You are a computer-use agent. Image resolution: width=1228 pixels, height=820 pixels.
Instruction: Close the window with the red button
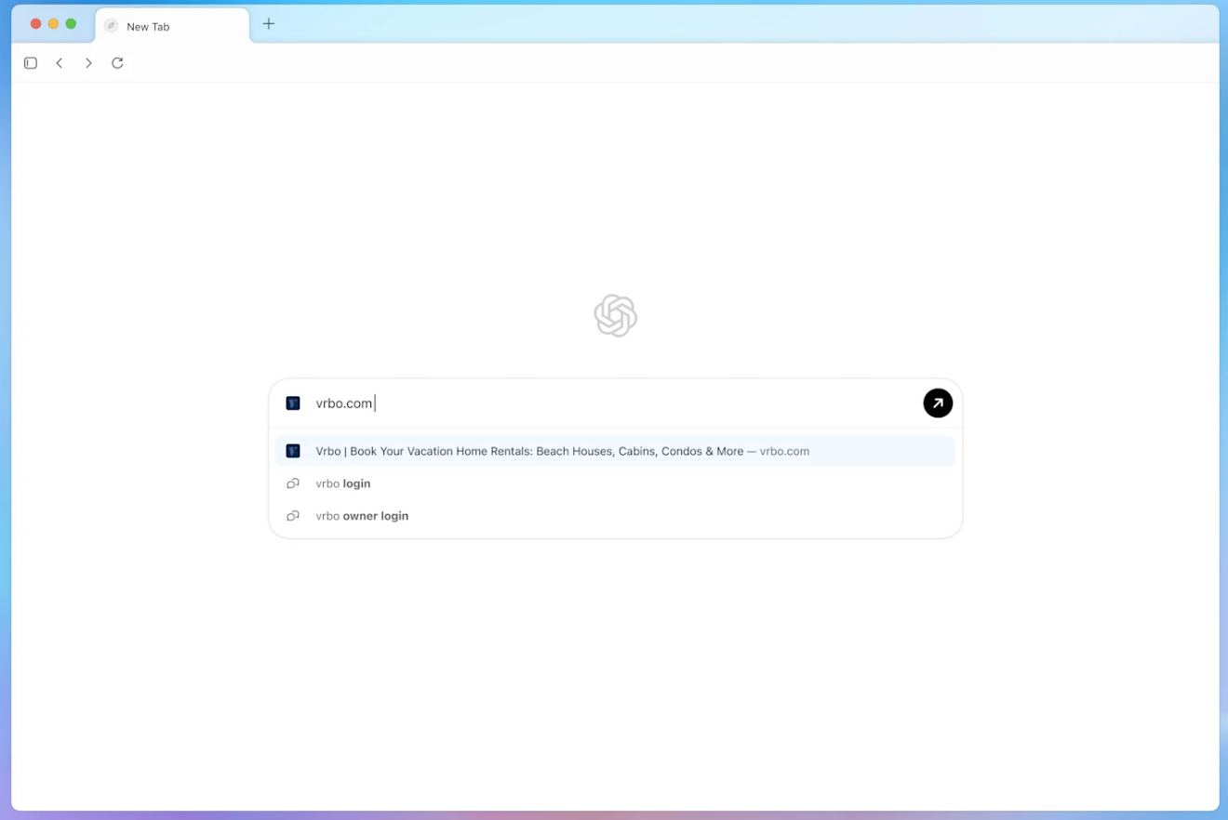tap(35, 24)
